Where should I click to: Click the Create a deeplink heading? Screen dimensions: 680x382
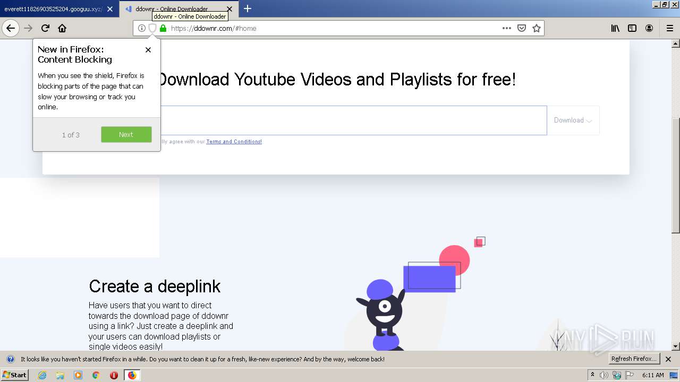[x=155, y=286]
